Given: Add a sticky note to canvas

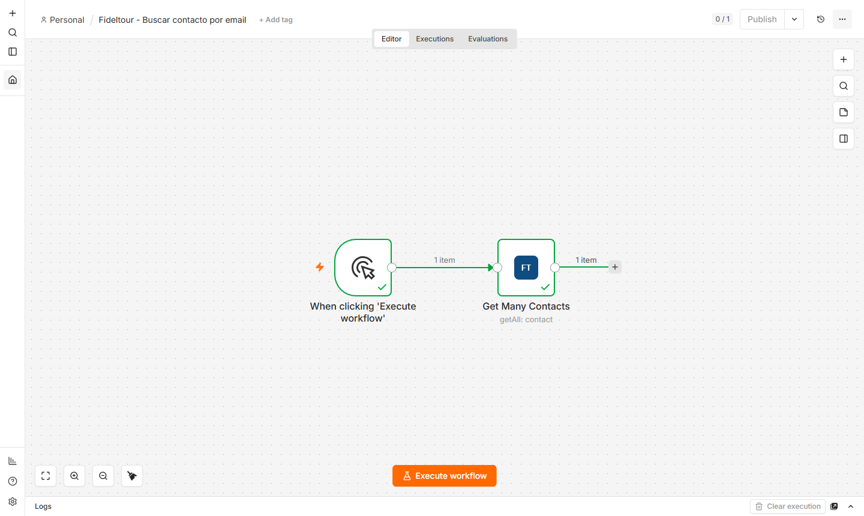Looking at the screenshot, I should coord(844,112).
